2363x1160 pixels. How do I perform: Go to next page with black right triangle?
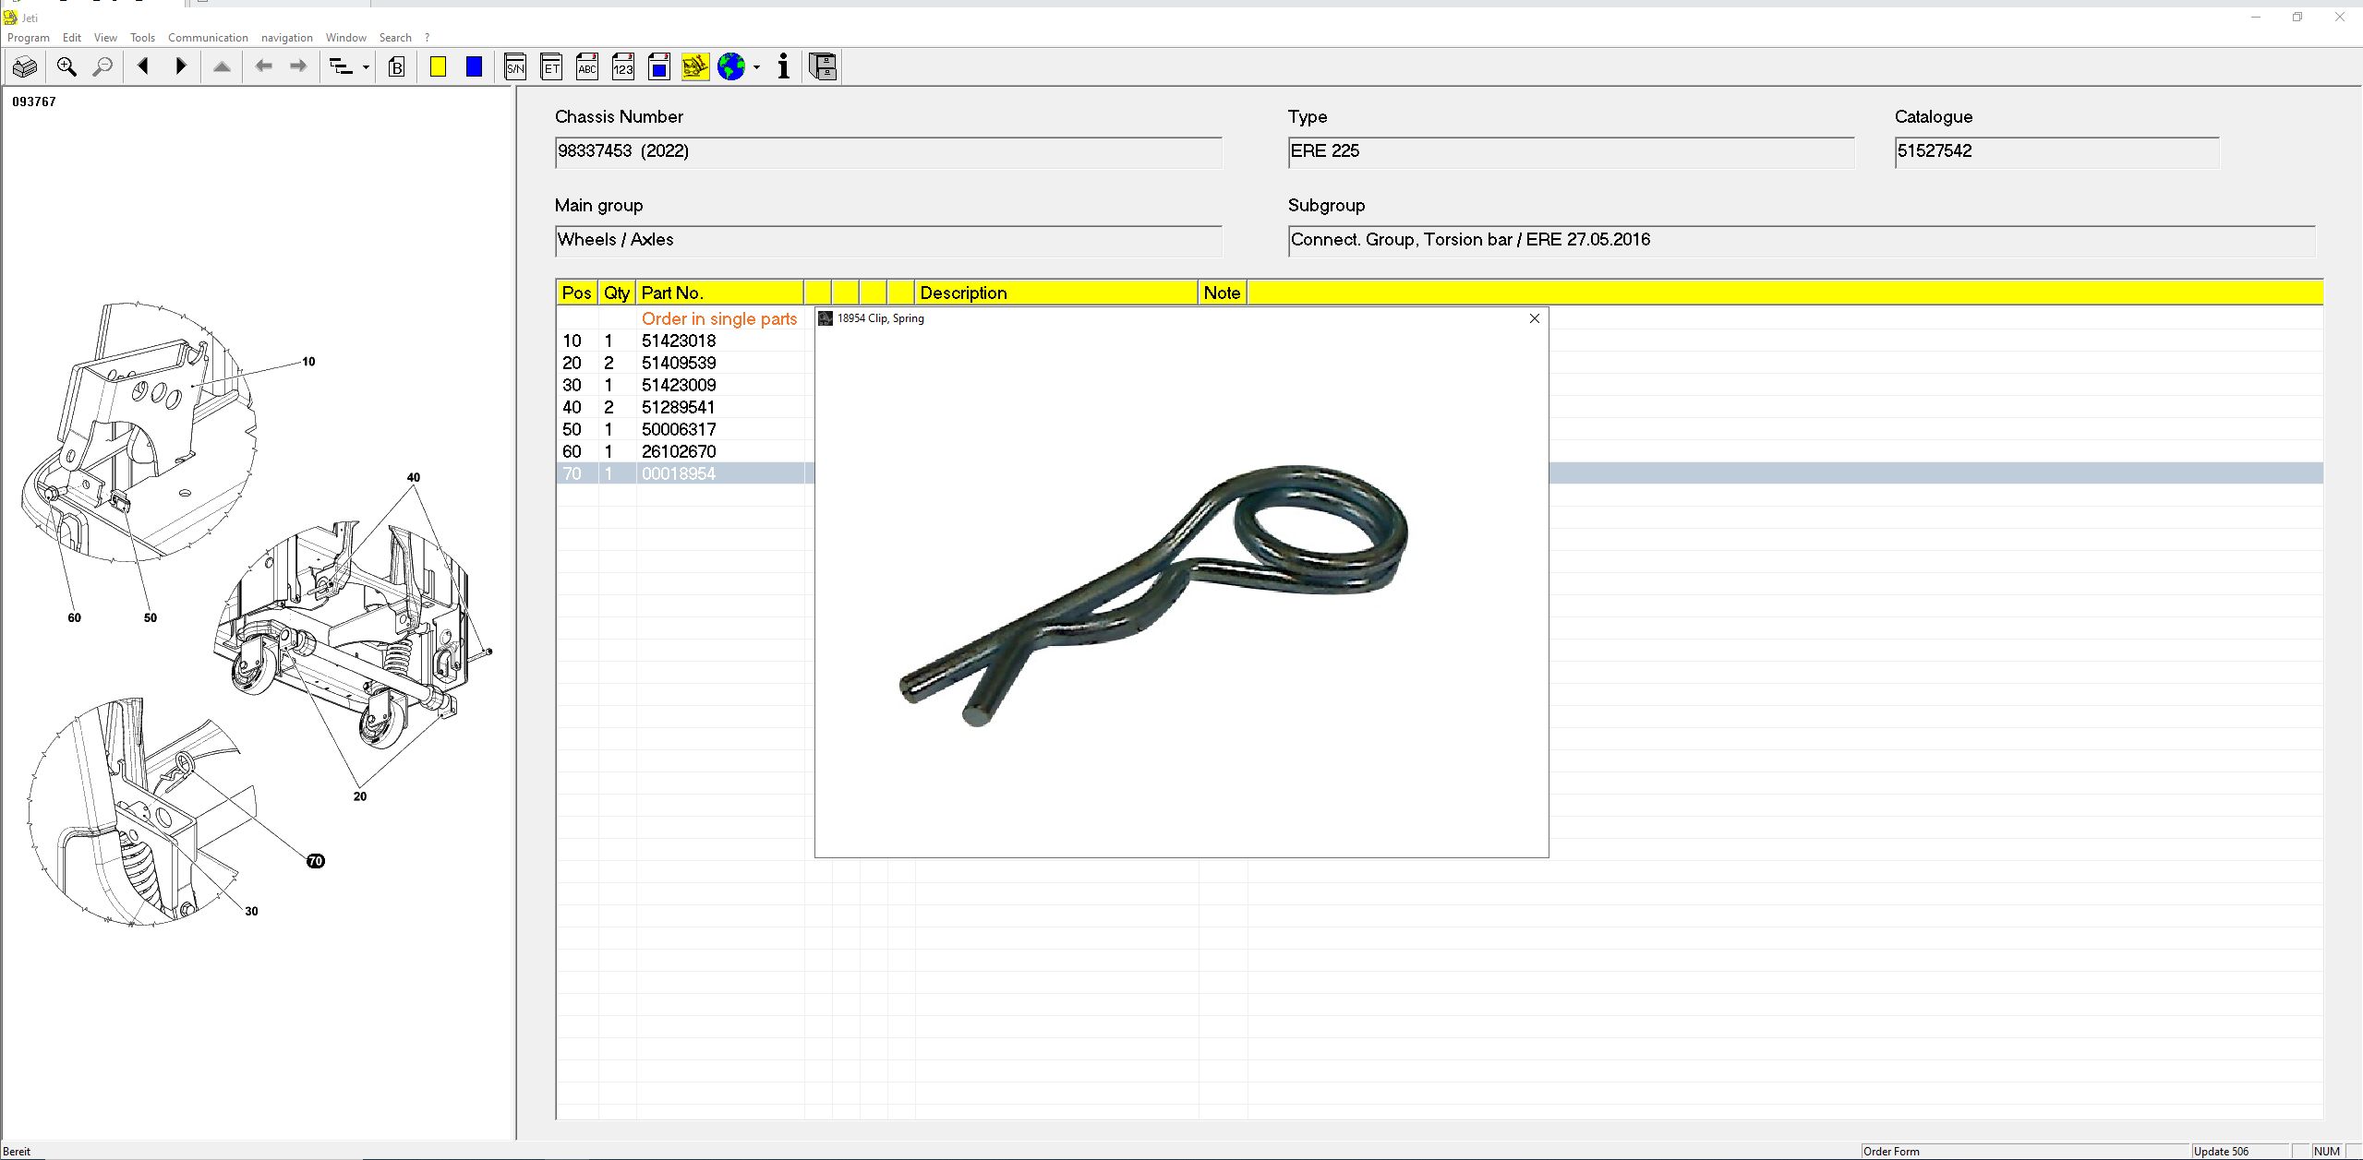pos(181,66)
